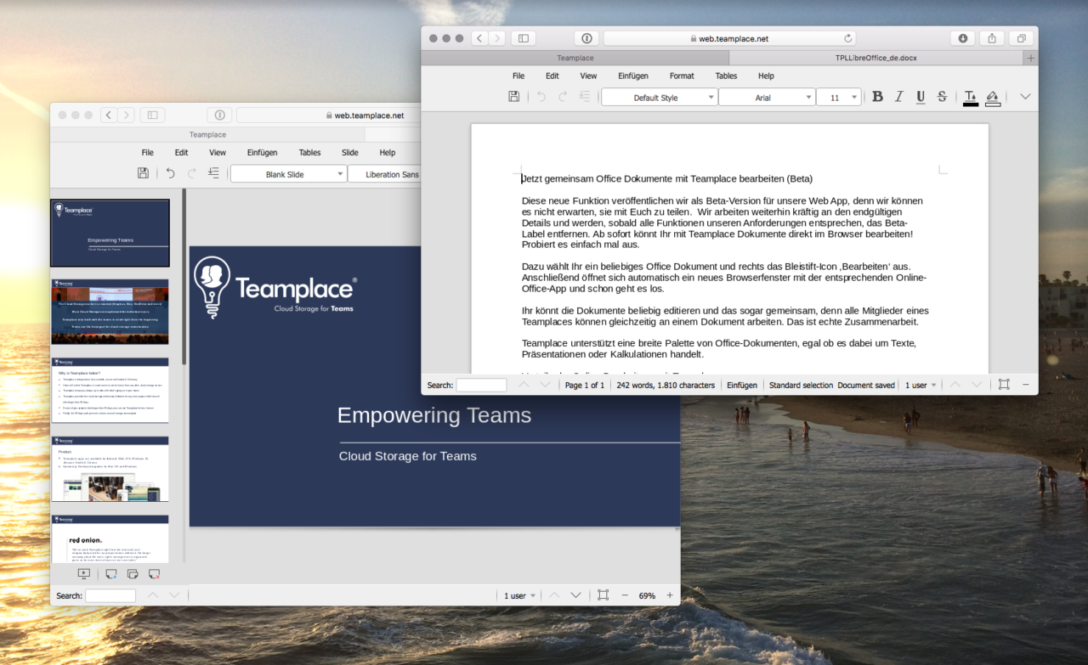Toggle Standard selection mode in the status bar
Image resolution: width=1088 pixels, height=665 pixels.
801,385
